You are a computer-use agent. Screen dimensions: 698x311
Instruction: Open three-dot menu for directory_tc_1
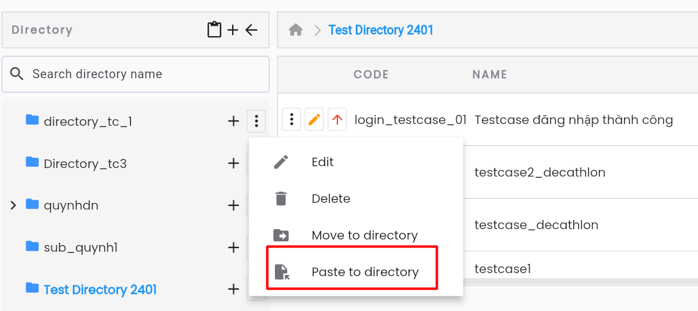pyautogui.click(x=256, y=121)
